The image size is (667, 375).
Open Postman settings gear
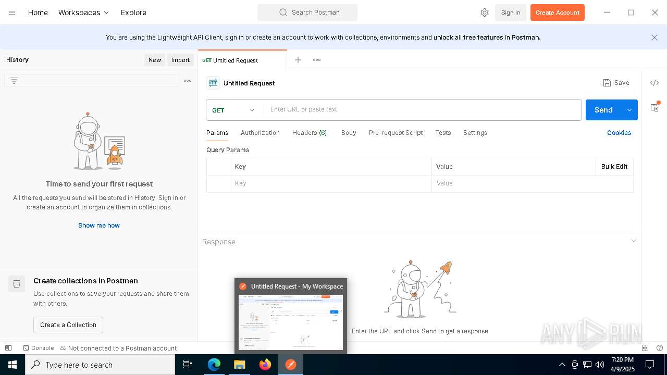pyautogui.click(x=485, y=12)
